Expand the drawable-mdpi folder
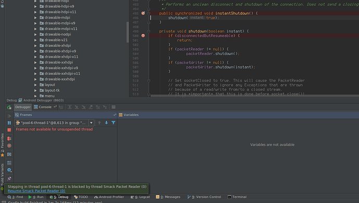 pos(35,18)
